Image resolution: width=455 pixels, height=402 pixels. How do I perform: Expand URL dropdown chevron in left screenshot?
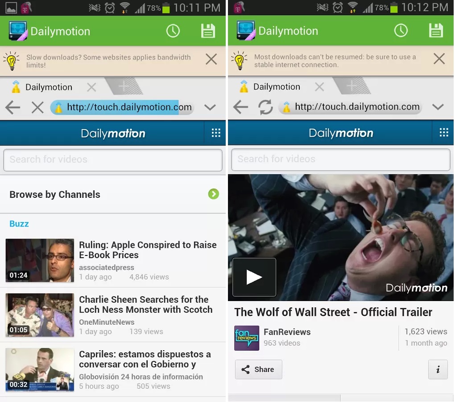click(210, 108)
